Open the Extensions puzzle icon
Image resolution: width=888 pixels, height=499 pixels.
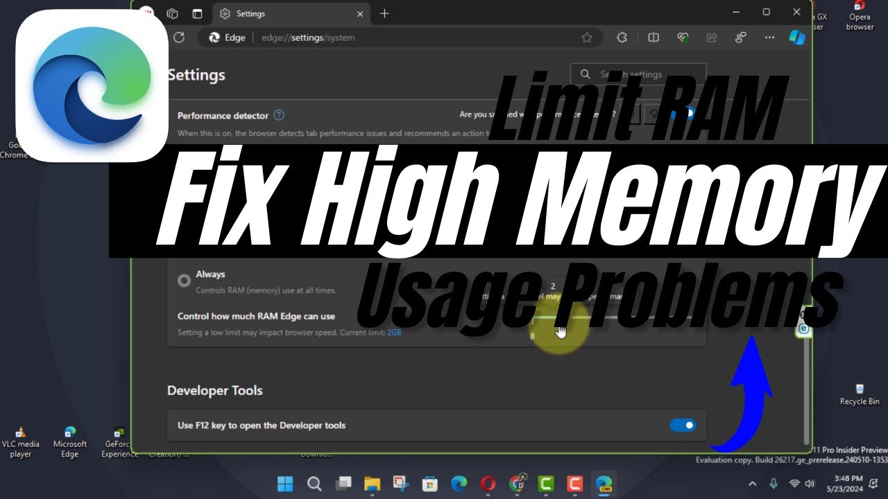coord(622,37)
